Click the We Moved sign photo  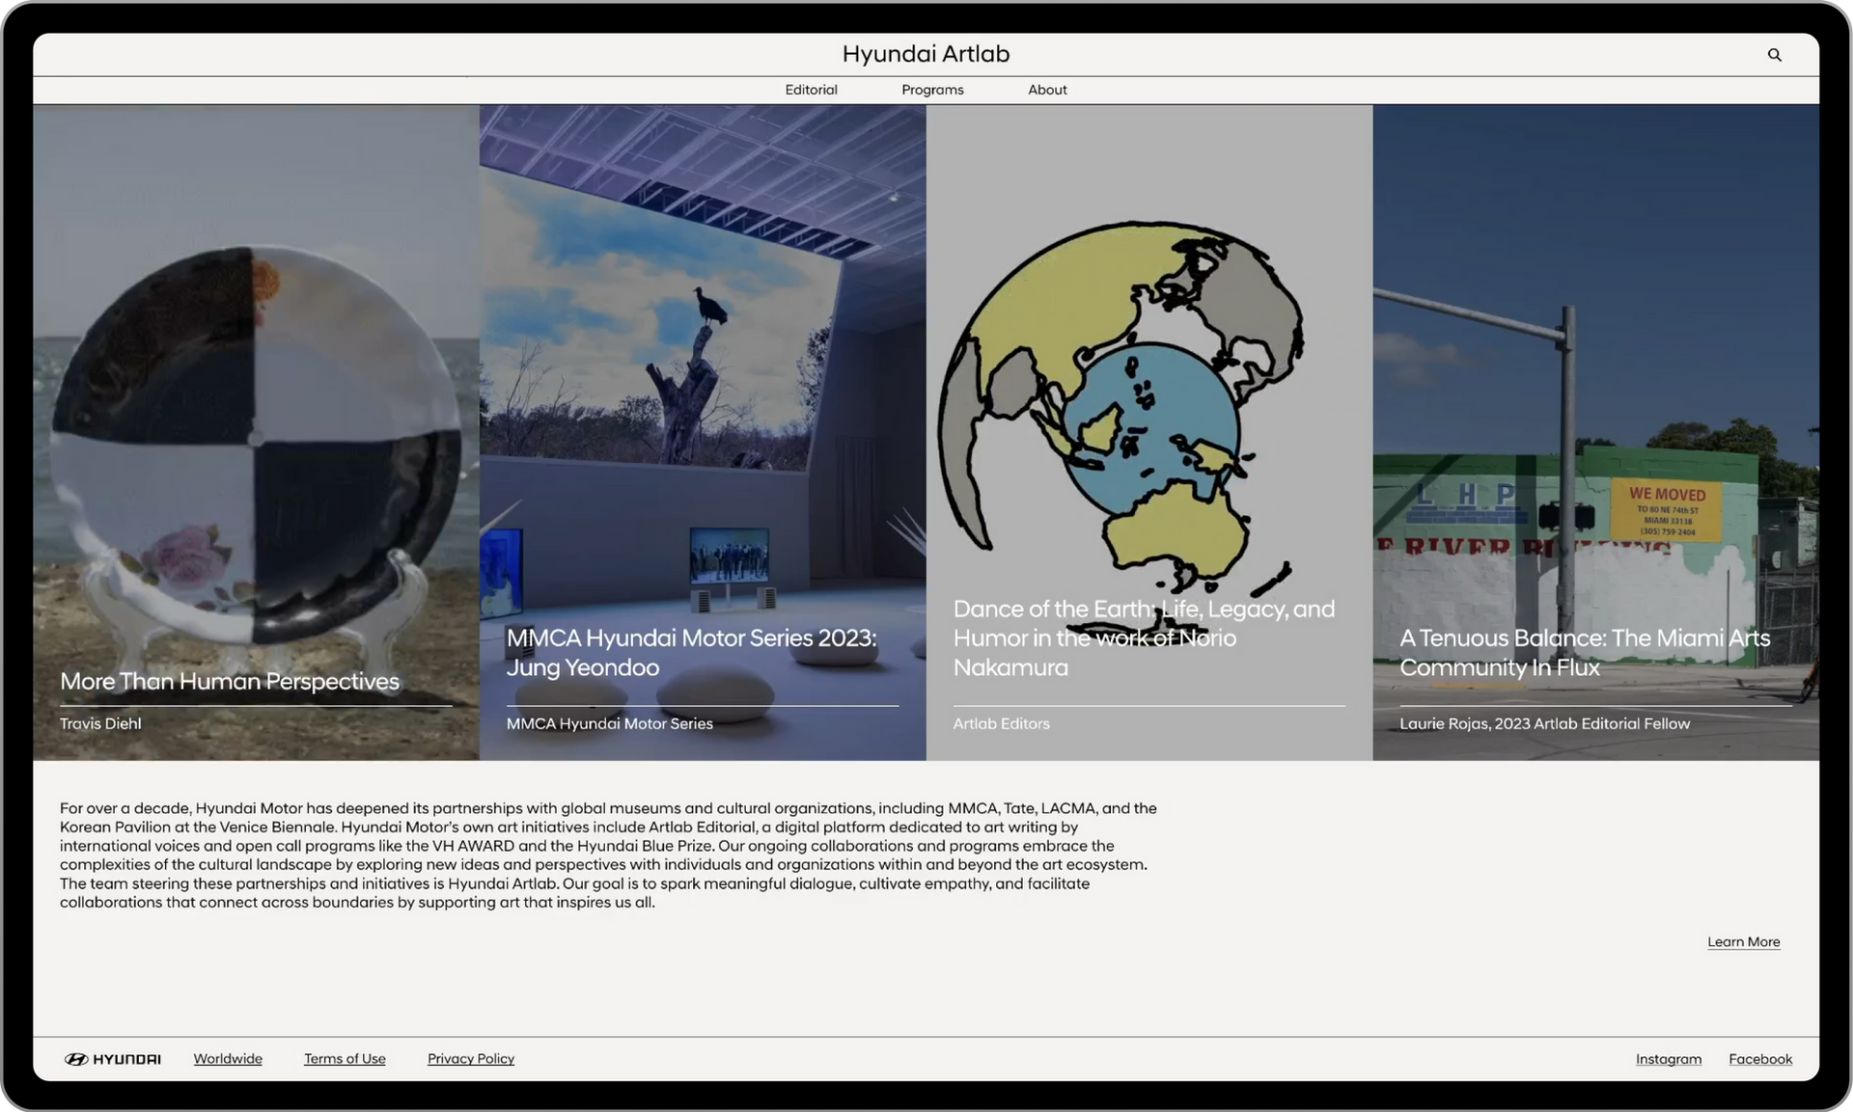click(1666, 509)
